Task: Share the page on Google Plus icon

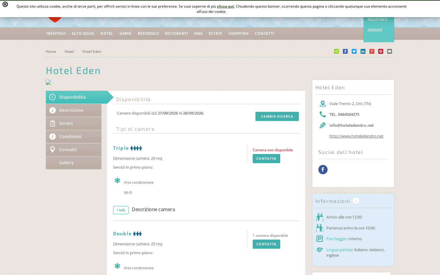Action: click(x=372, y=51)
